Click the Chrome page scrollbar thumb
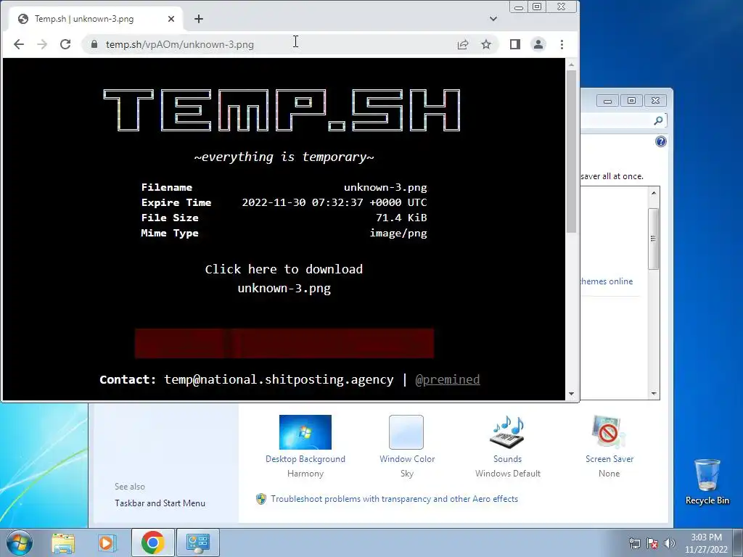The image size is (743, 557). pos(572,152)
